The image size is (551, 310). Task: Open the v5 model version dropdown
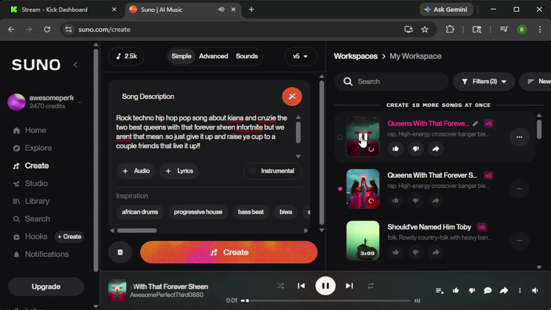tap(300, 56)
